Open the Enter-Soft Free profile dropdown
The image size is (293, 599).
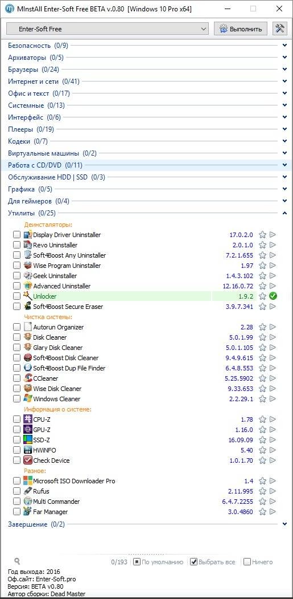(x=108, y=28)
